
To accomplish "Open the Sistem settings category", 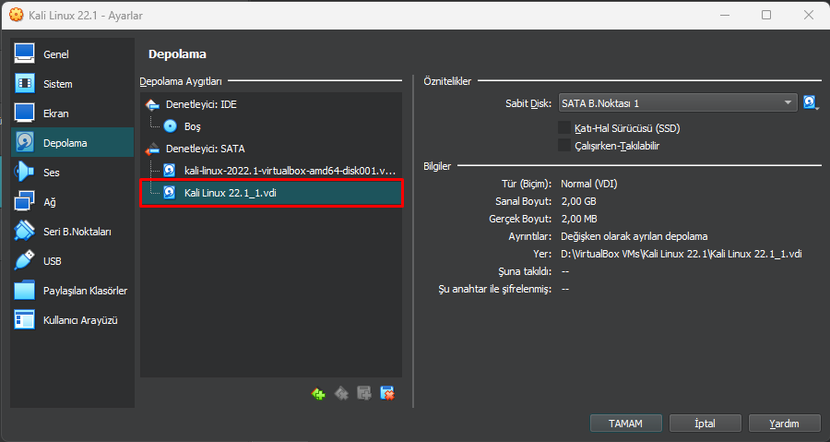I will pos(73,84).
